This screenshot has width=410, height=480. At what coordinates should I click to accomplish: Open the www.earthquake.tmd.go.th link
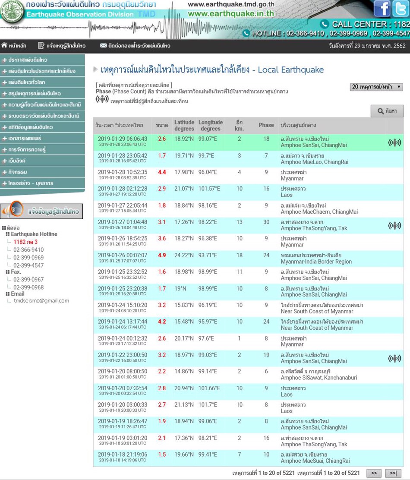pyautogui.click(x=231, y=4)
